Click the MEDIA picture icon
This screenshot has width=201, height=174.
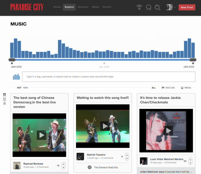tap(182, 88)
